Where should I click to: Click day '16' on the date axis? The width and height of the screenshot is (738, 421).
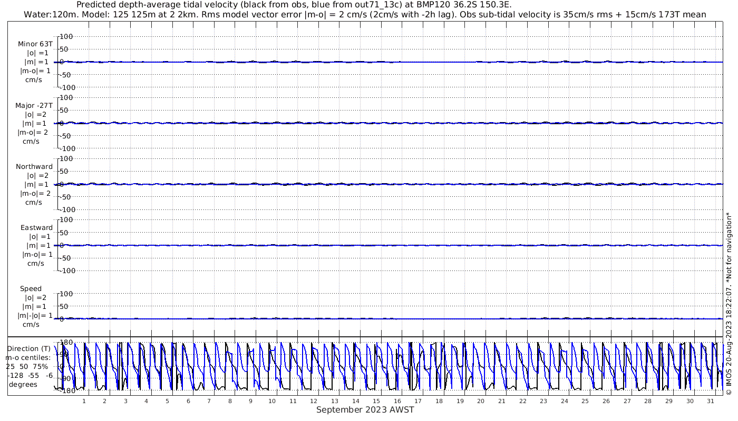click(x=397, y=401)
